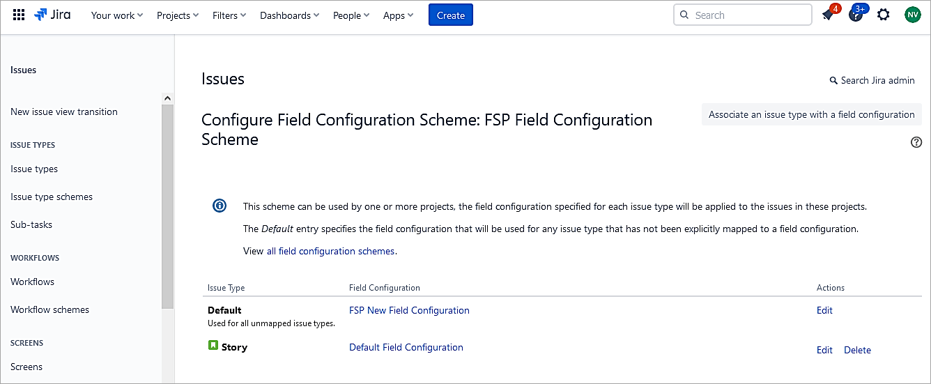Expand the Projects dropdown menu

click(177, 15)
